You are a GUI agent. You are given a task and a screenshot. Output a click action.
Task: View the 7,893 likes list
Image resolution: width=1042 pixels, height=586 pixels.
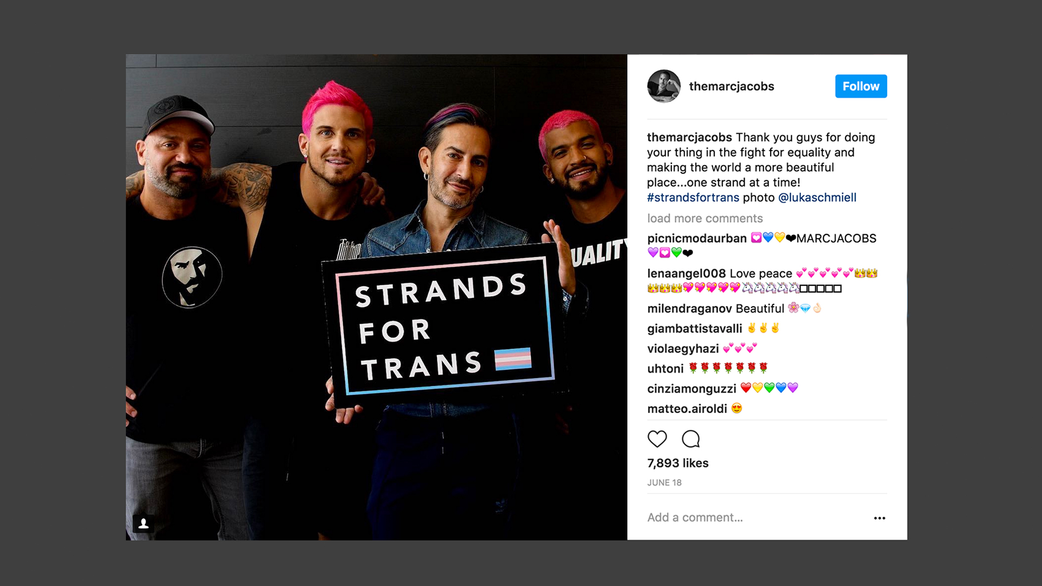point(678,463)
